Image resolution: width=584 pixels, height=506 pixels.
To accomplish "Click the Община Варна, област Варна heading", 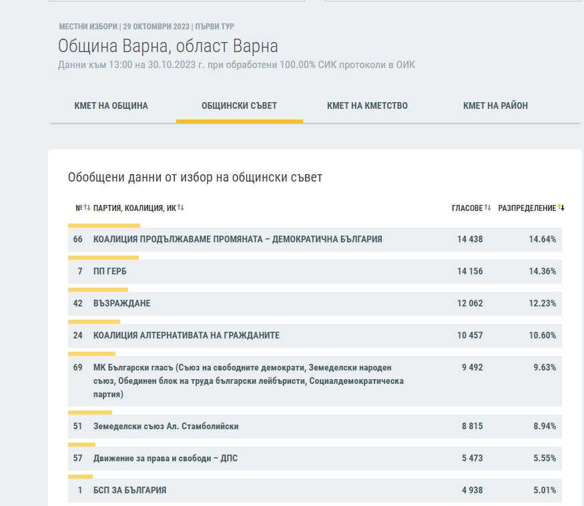I will pos(168,46).
